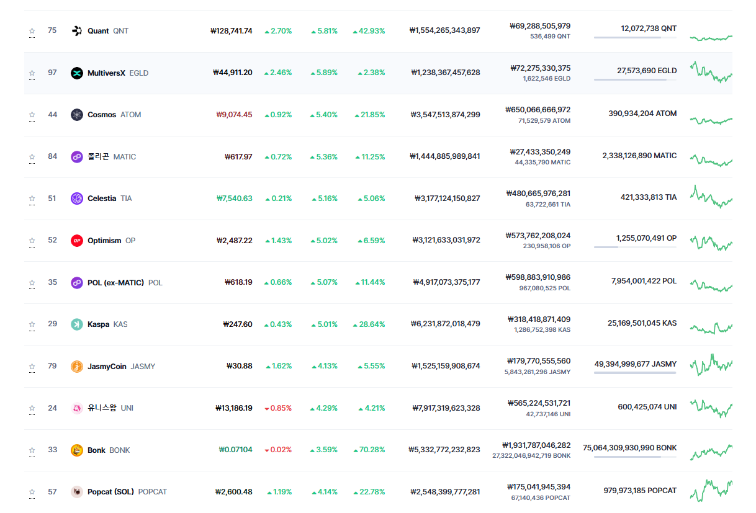Viewport: 756px width, 513px height.
Task: Click the JasmyCoin JASMY coin logo
Action: pyautogui.click(x=77, y=367)
